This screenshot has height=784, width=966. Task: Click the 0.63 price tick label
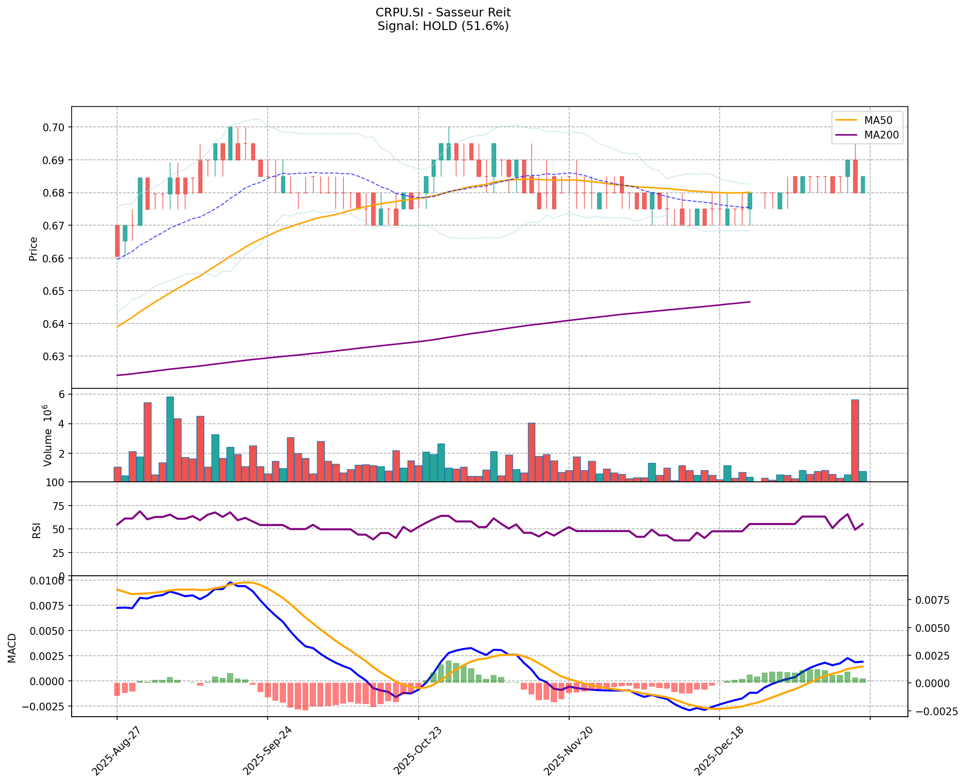[54, 356]
